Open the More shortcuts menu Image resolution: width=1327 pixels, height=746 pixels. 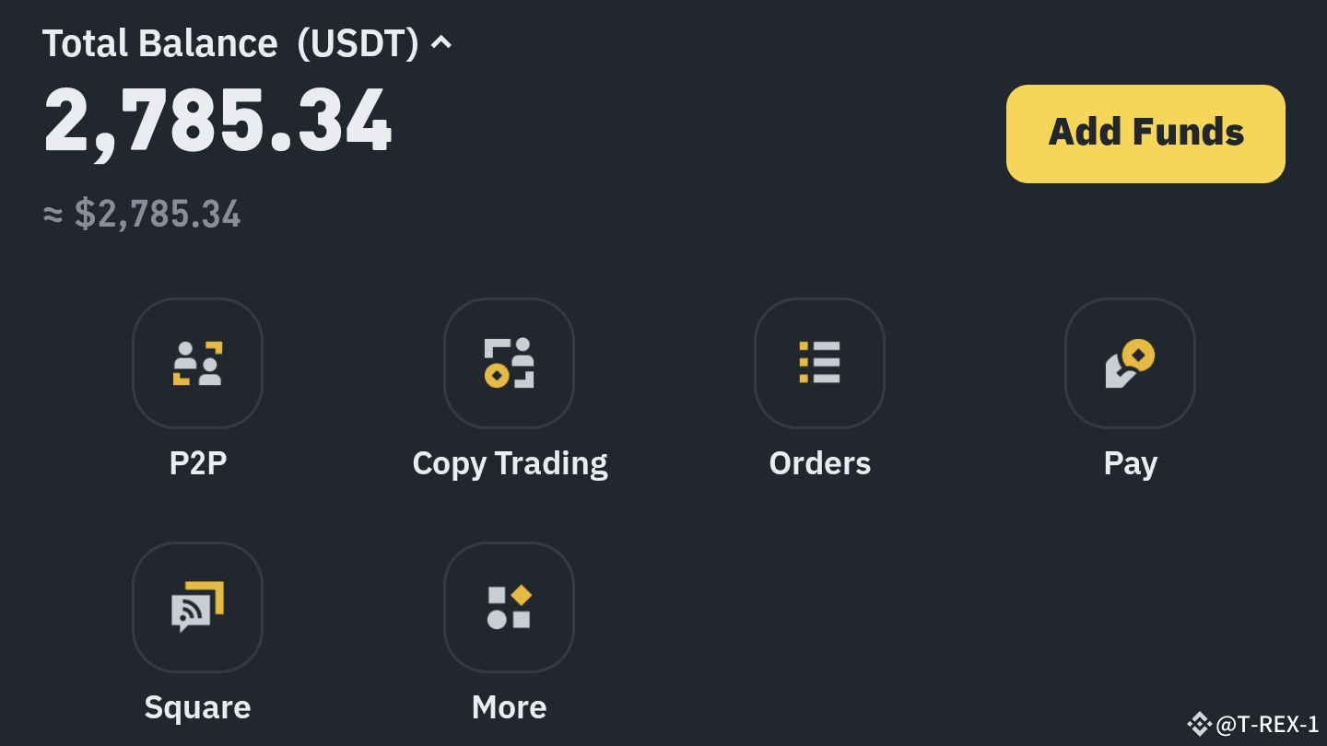pyautogui.click(x=509, y=606)
